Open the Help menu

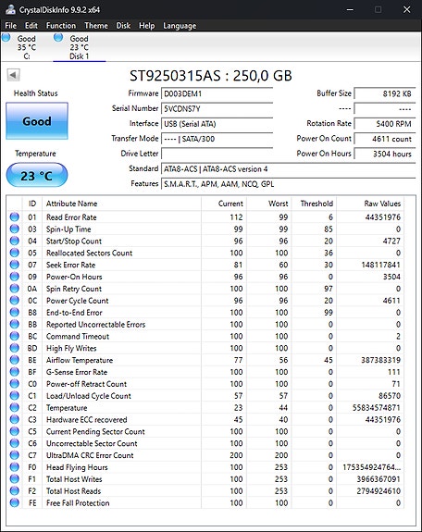pos(146,26)
